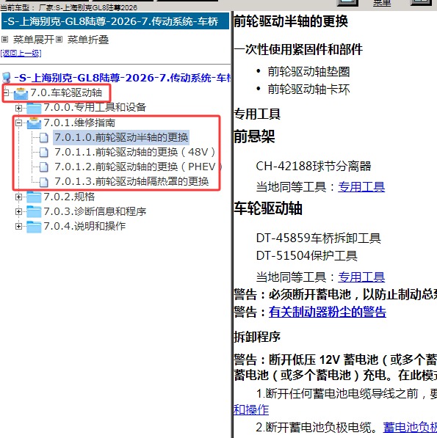This screenshot has height=438, width=437.
Task: Click the document icon of 7.0.1.3.前轮驱动轴隔热罩的更换
Action: pyautogui.click(x=43, y=182)
